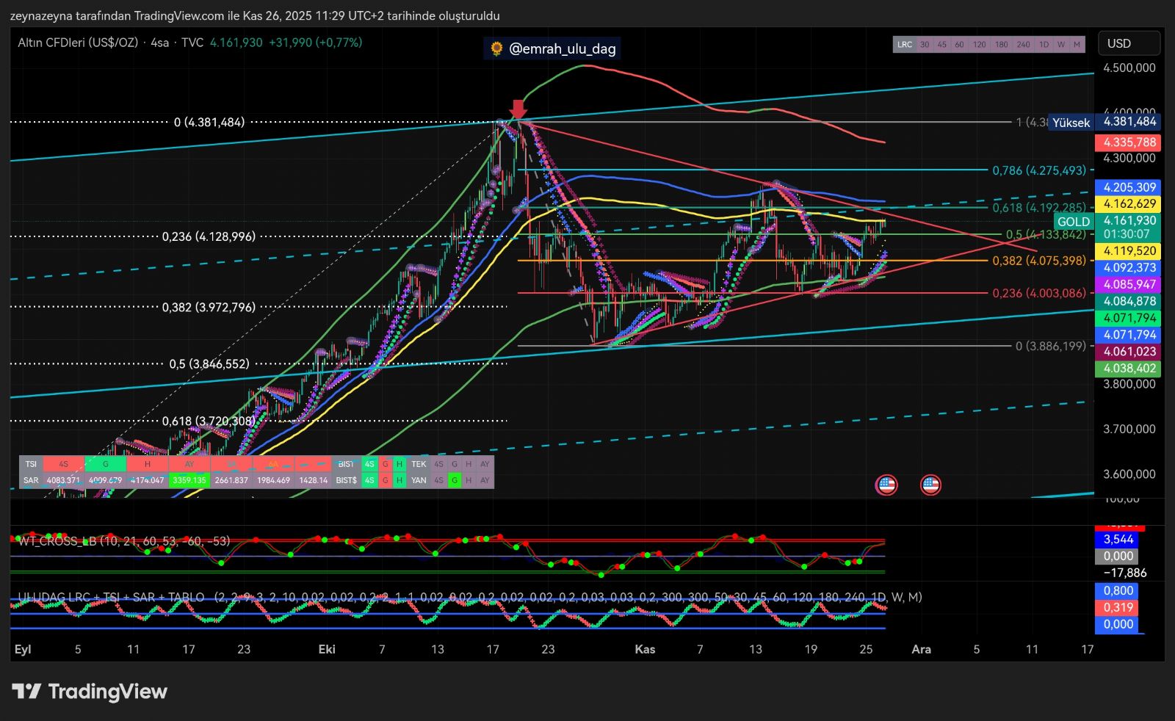
Task: Open the 4sa timeframe interval selector
Action: coord(159,43)
